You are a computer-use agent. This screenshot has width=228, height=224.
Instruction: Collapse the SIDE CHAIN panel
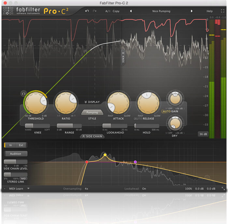click(92, 136)
